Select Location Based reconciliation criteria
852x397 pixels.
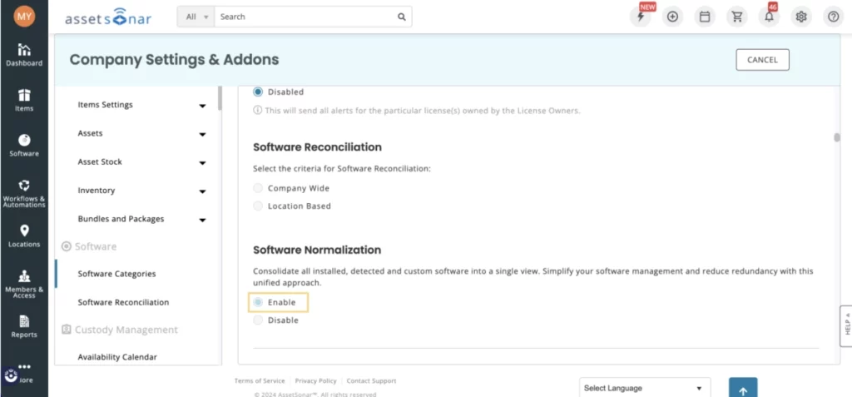[258, 206]
